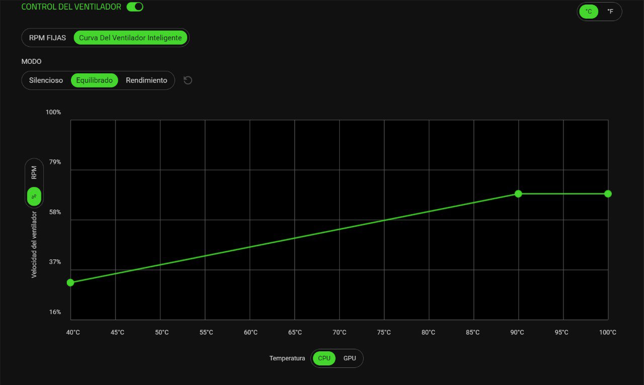
Task: Click the flat green line at 95°C
Action: (x=563, y=194)
